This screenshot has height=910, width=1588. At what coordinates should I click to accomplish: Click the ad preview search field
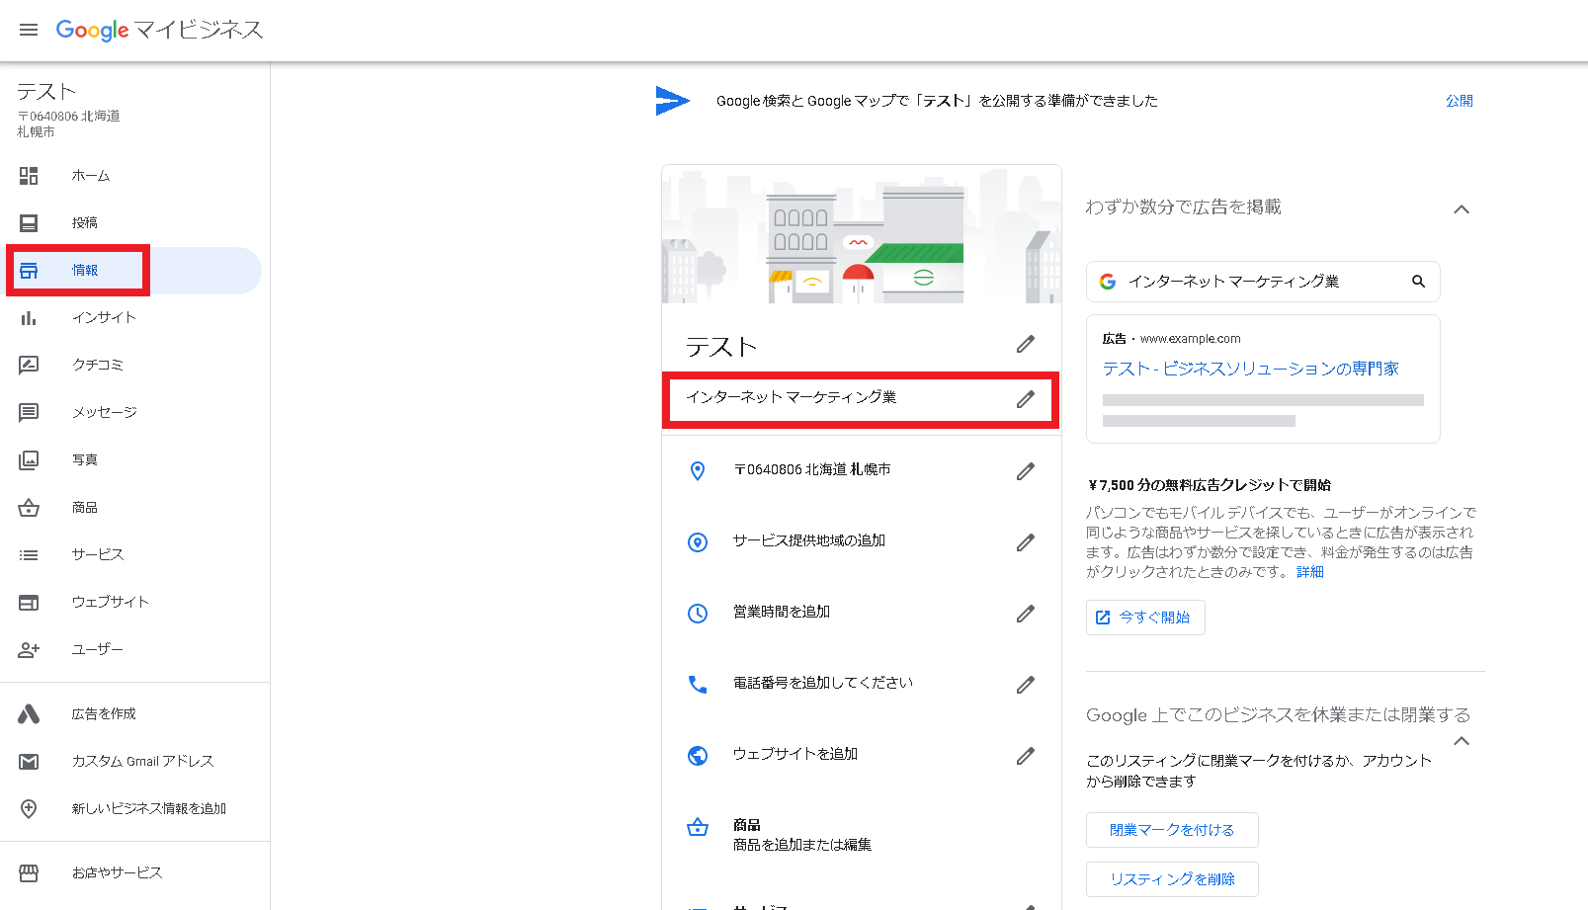[x=1263, y=282]
